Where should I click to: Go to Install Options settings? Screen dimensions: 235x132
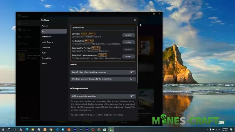47,42
